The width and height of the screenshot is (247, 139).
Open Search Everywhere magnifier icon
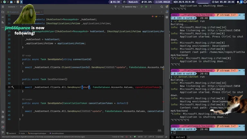(x=162, y=6)
